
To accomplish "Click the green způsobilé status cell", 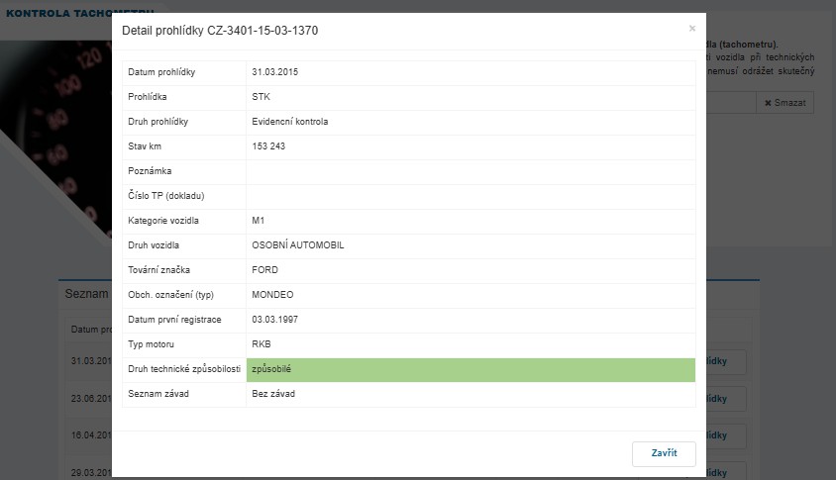I will [x=470, y=369].
